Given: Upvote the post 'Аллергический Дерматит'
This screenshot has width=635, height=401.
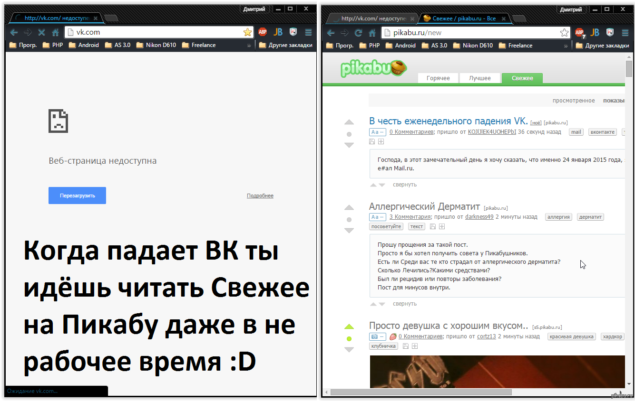Looking at the screenshot, I should click(x=349, y=208).
